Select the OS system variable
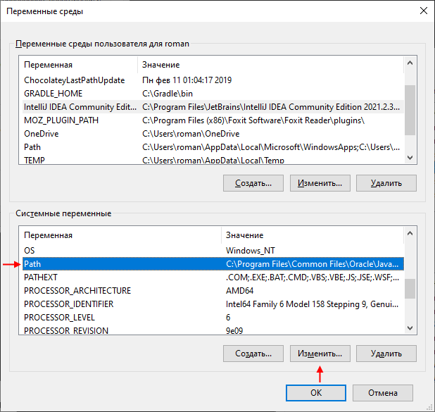This screenshot has width=435, height=412. [213, 251]
